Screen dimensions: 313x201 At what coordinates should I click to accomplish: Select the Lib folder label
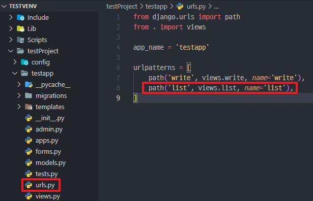pos(32,28)
